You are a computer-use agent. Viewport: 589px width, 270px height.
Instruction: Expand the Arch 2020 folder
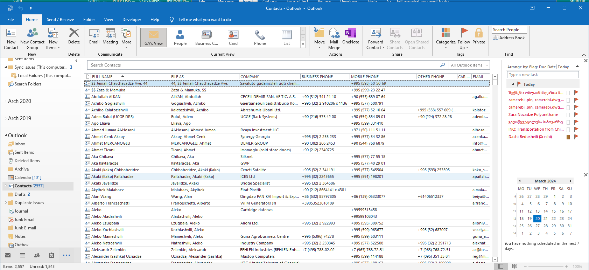[x=6, y=101]
